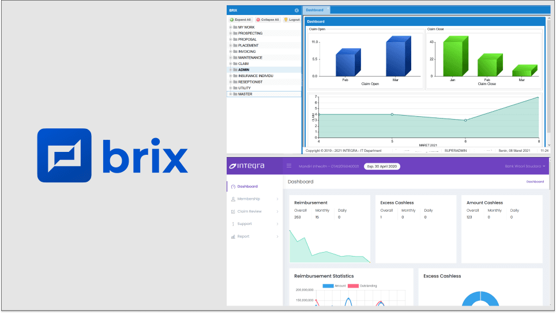Select the PLACEMENT folder icon
556x313 pixels.
tap(235, 45)
